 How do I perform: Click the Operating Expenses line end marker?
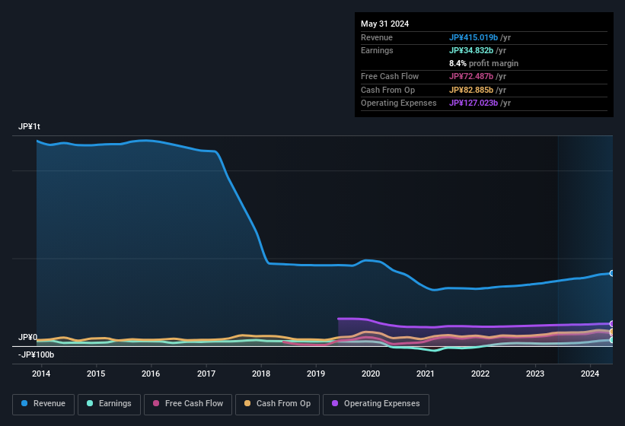tap(611, 324)
